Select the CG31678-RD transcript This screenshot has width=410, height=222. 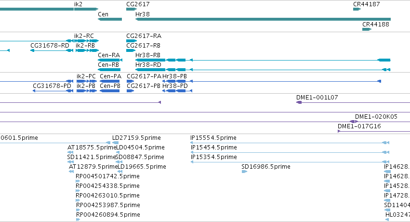tap(52, 50)
